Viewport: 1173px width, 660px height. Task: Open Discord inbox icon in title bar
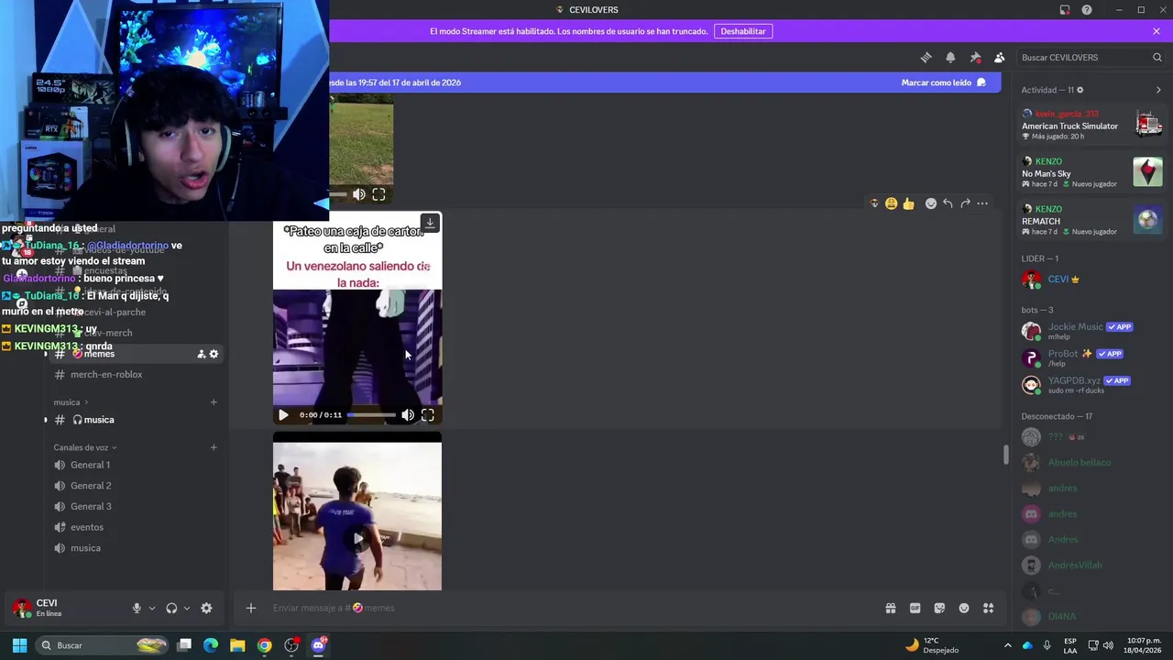coord(1065,10)
